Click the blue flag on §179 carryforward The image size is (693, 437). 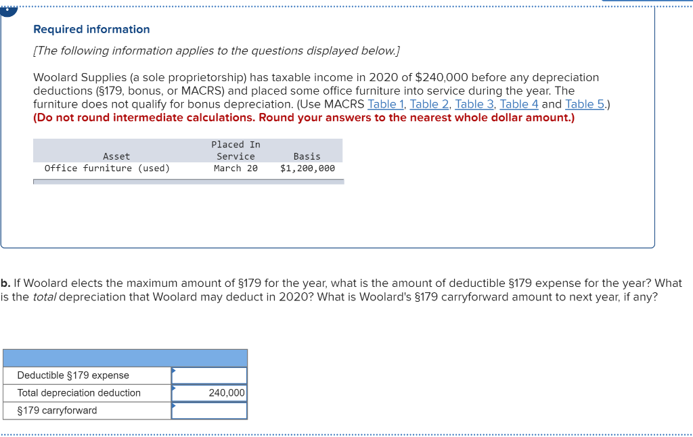point(175,406)
